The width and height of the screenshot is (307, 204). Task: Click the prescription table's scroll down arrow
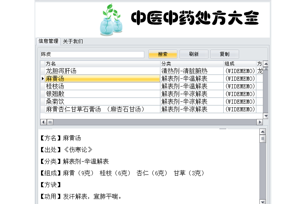click(x=266, y=116)
